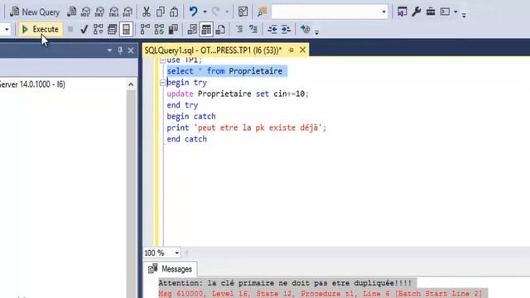This screenshot has width=530, height=298.
Task: Undo the last edit
Action: tap(193, 12)
